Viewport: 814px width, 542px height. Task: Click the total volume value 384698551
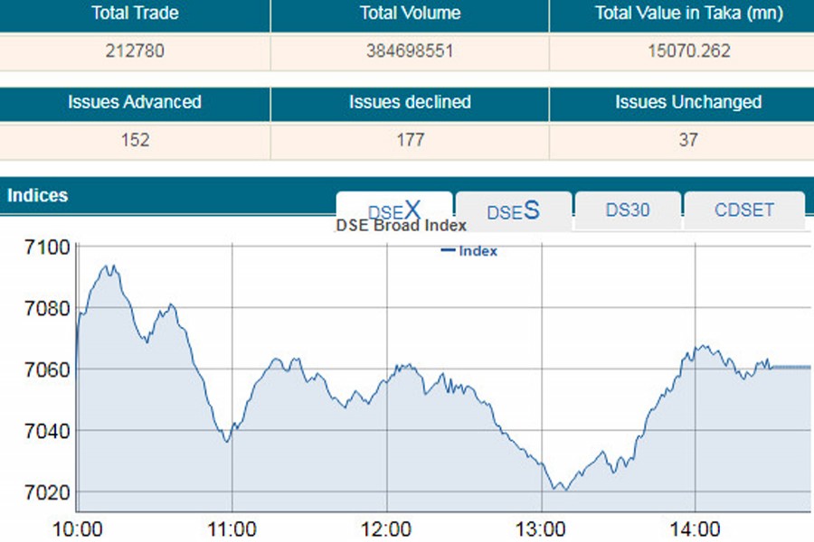tap(410, 51)
